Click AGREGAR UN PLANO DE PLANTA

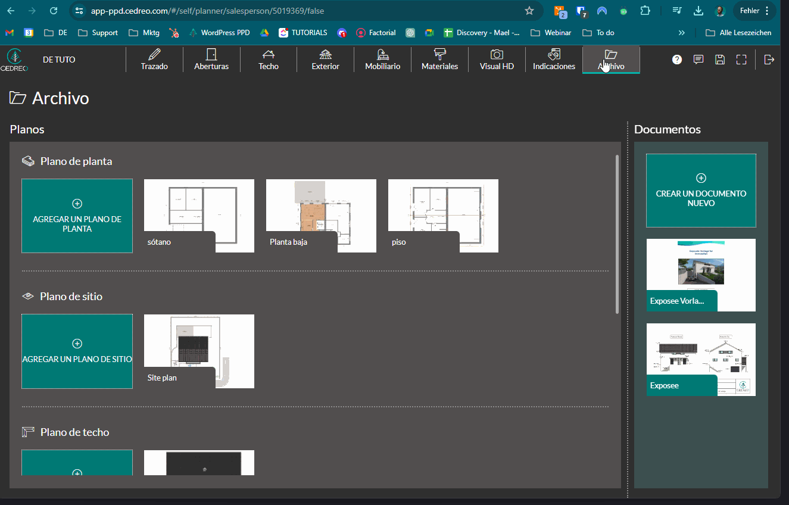click(77, 216)
